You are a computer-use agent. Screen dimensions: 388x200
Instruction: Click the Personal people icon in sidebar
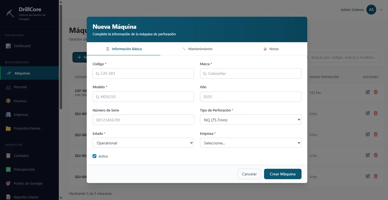(x=8, y=87)
